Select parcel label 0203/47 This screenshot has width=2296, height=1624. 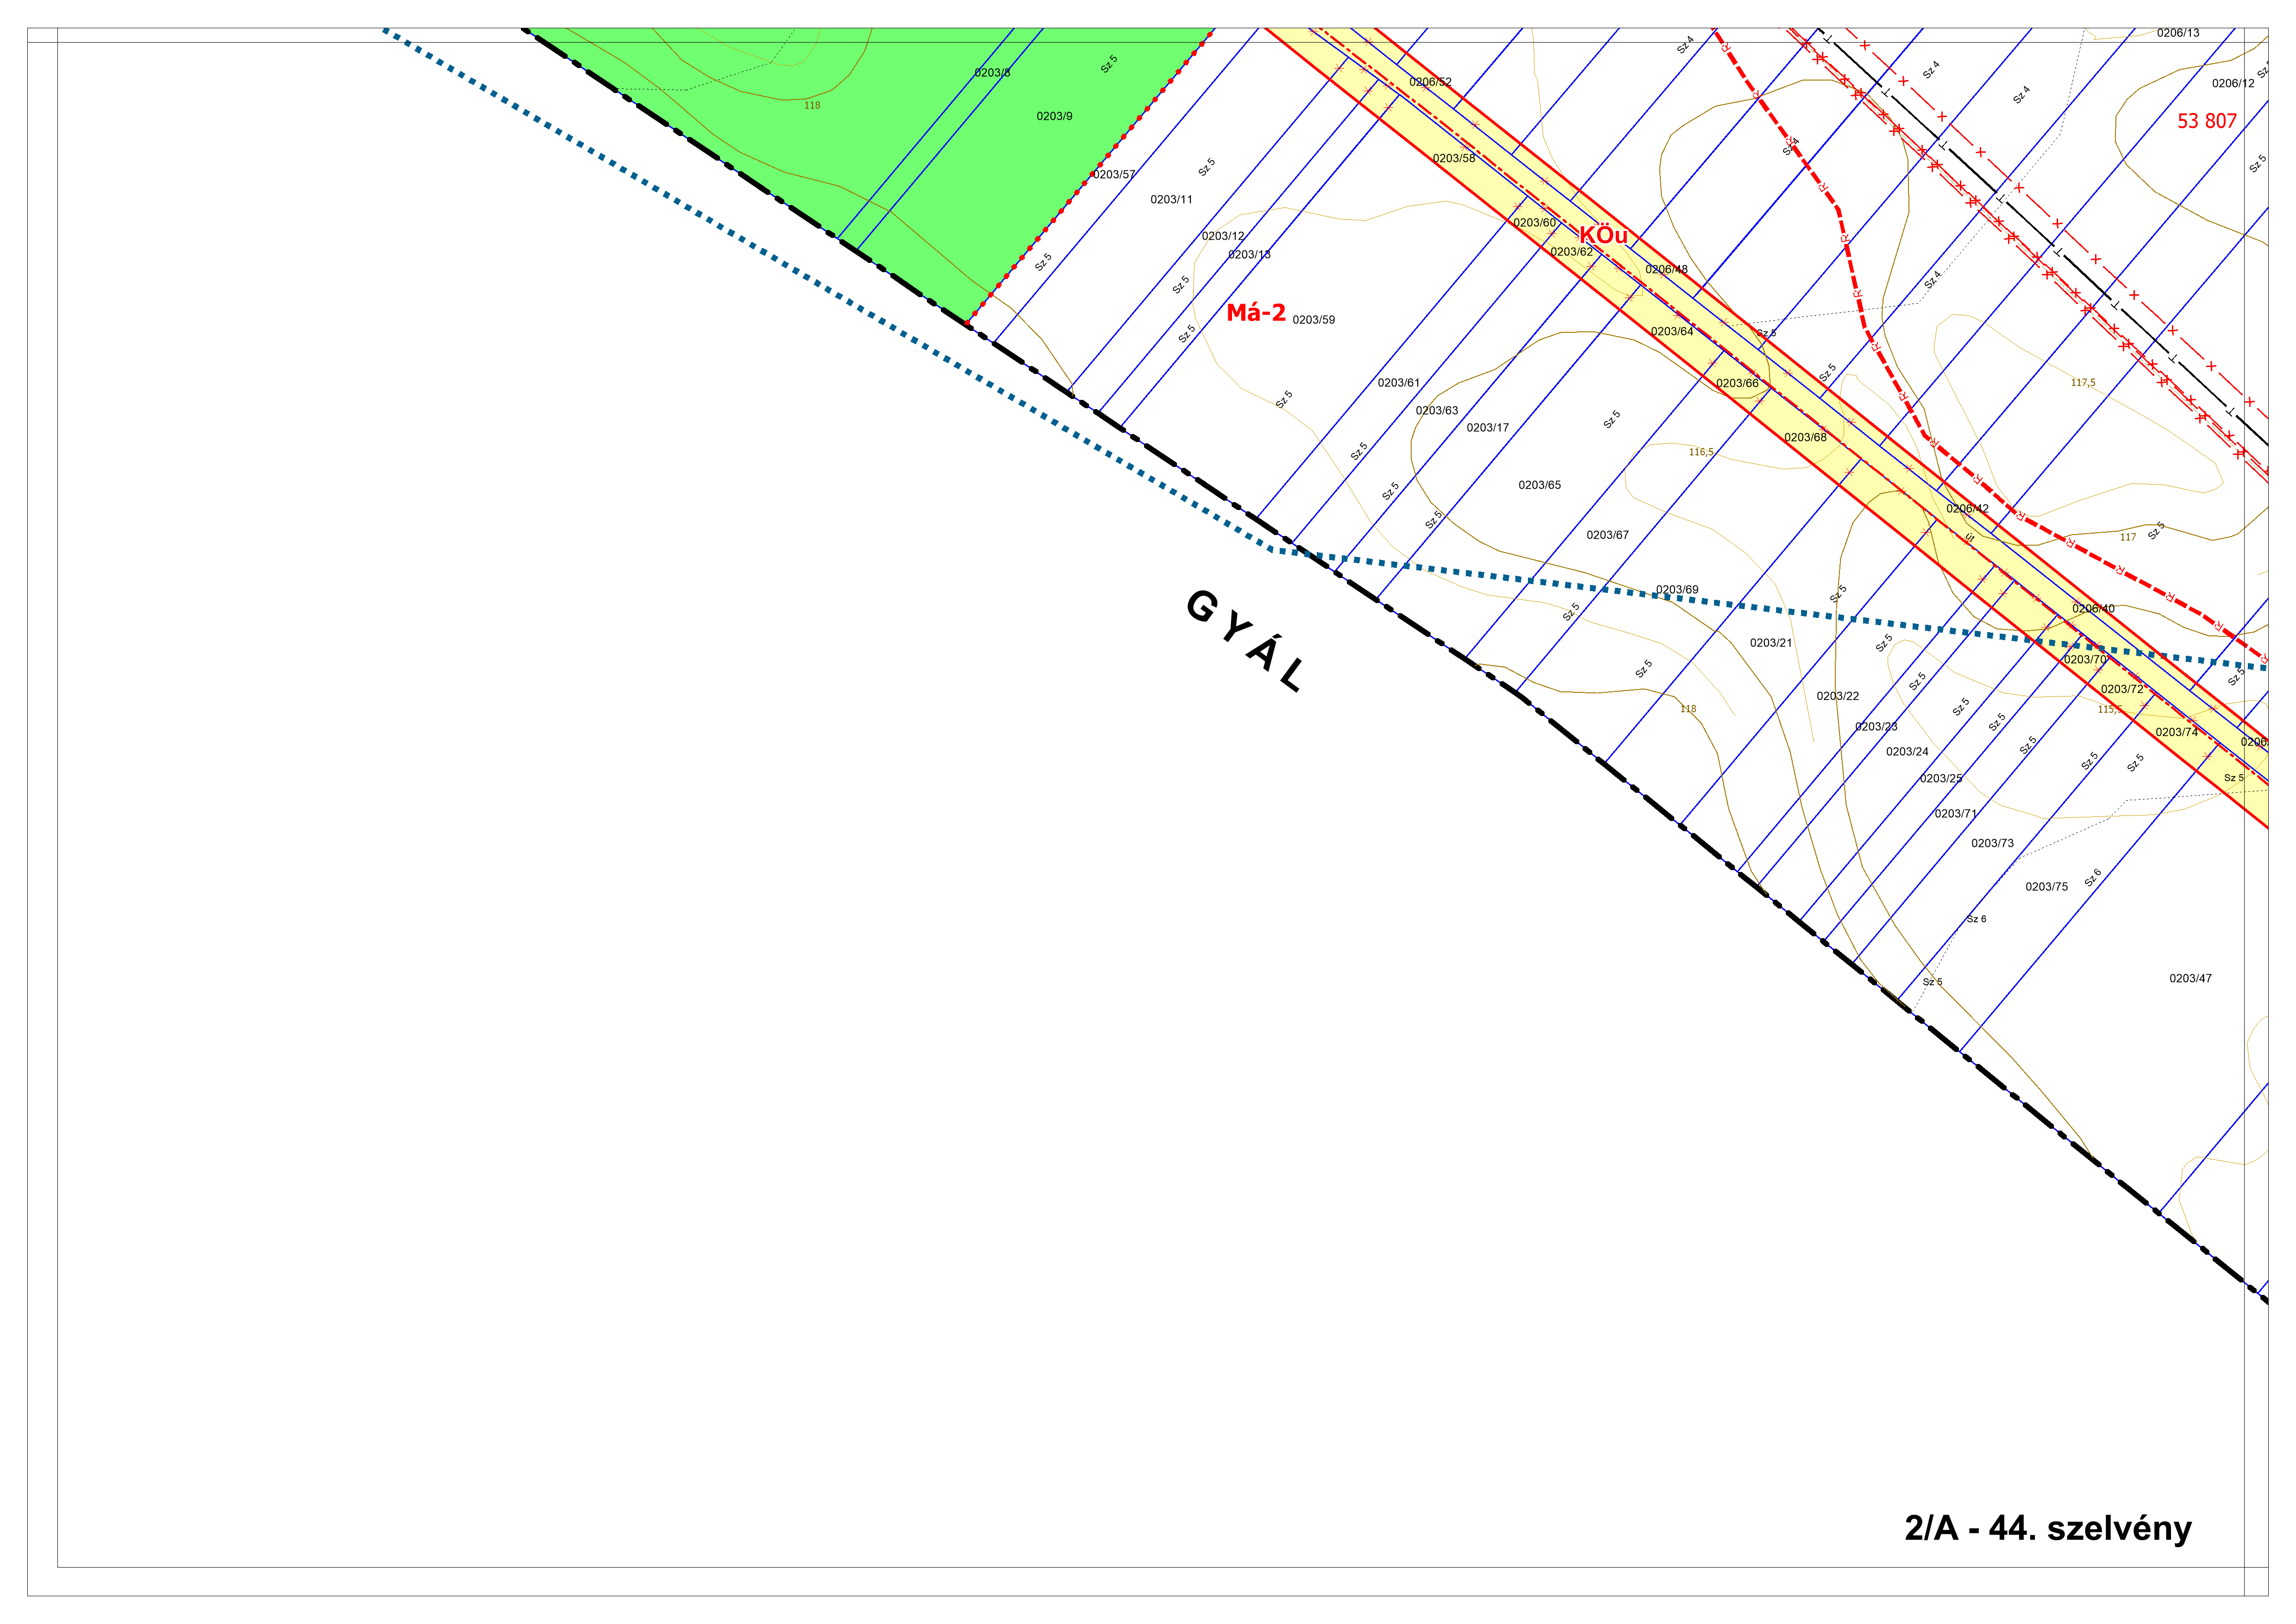2190,978
